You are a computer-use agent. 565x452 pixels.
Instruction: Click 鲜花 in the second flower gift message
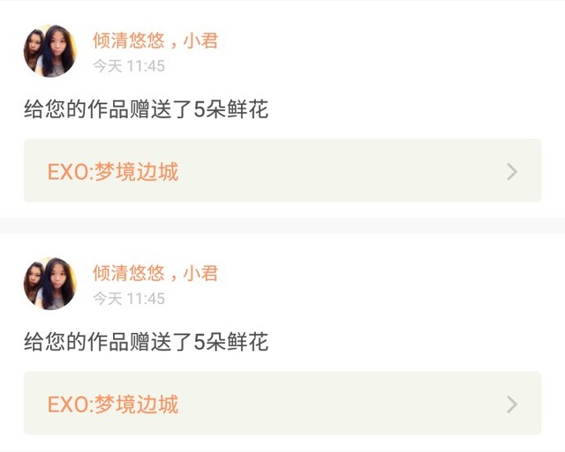[x=248, y=342]
